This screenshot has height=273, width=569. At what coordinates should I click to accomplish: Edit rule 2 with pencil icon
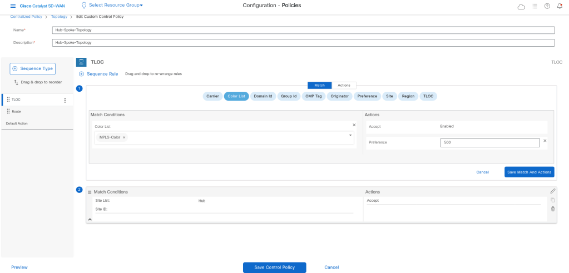pyautogui.click(x=553, y=191)
